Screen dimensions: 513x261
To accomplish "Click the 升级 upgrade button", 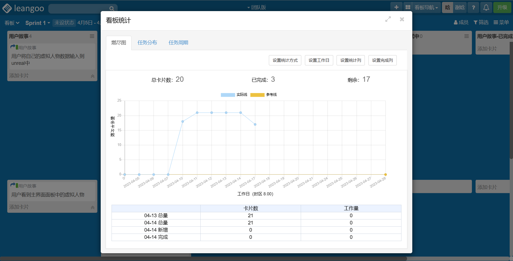I will point(502,7).
